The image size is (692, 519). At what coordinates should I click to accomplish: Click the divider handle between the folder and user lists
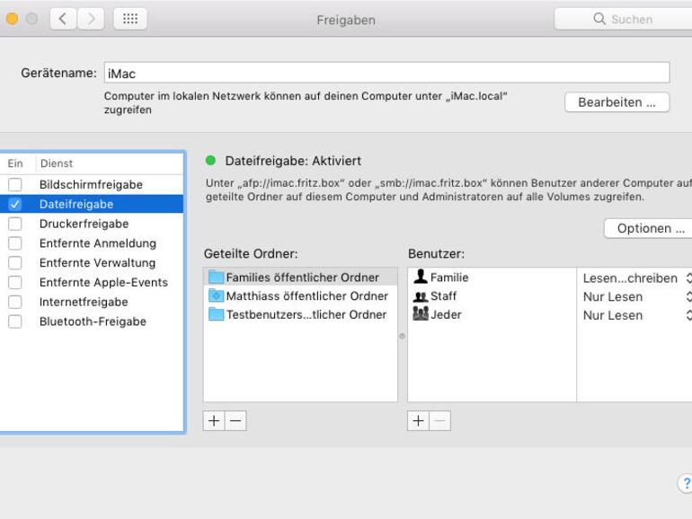pyautogui.click(x=402, y=336)
